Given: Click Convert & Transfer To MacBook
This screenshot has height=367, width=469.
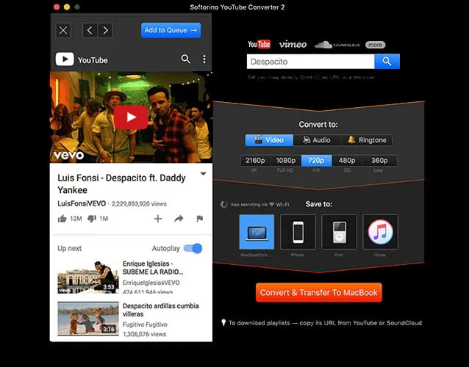Looking at the screenshot, I should click(x=319, y=293).
